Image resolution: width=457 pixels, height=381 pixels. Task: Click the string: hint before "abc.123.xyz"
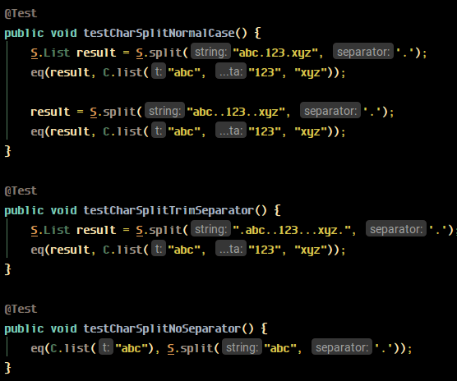[210, 52]
